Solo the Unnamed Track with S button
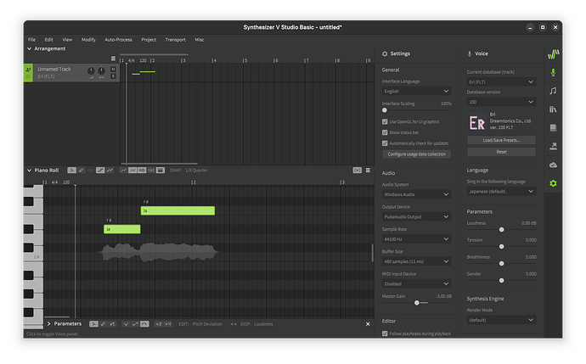 click(x=113, y=76)
